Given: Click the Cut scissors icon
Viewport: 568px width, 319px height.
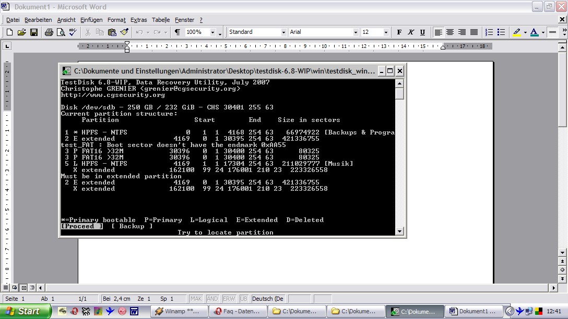Looking at the screenshot, I should point(88,32).
